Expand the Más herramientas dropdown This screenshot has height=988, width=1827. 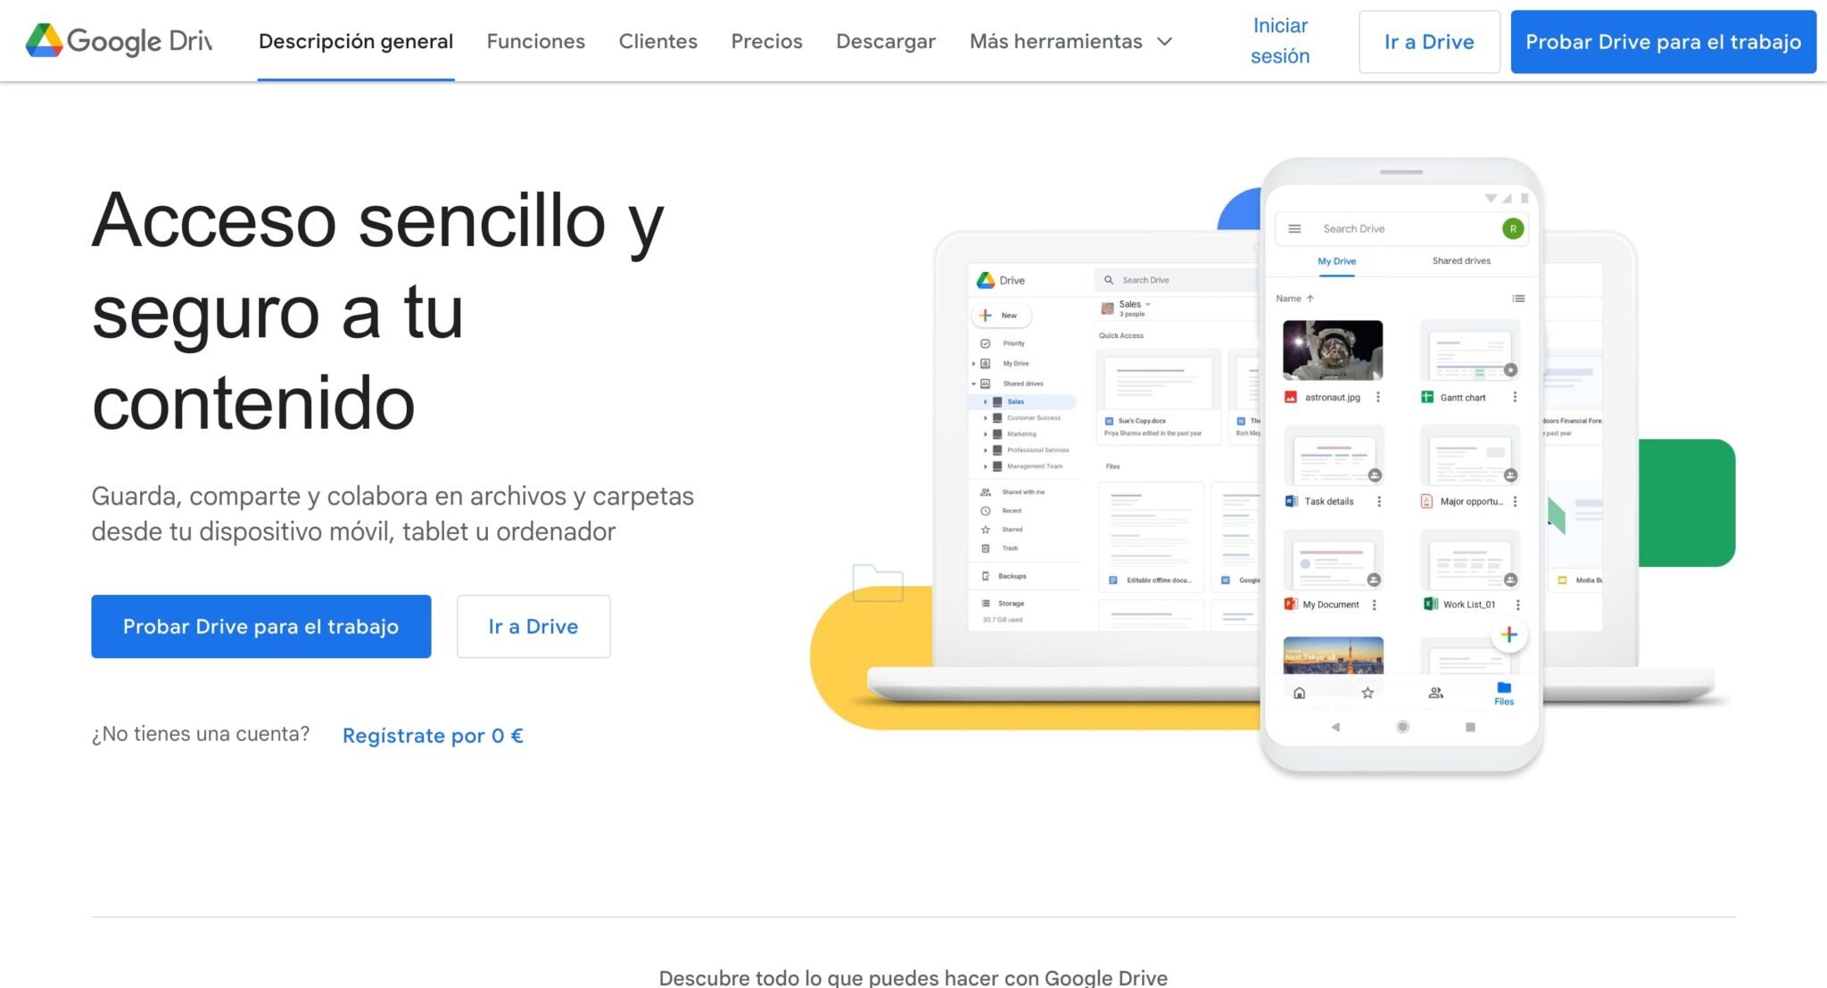(x=1071, y=41)
